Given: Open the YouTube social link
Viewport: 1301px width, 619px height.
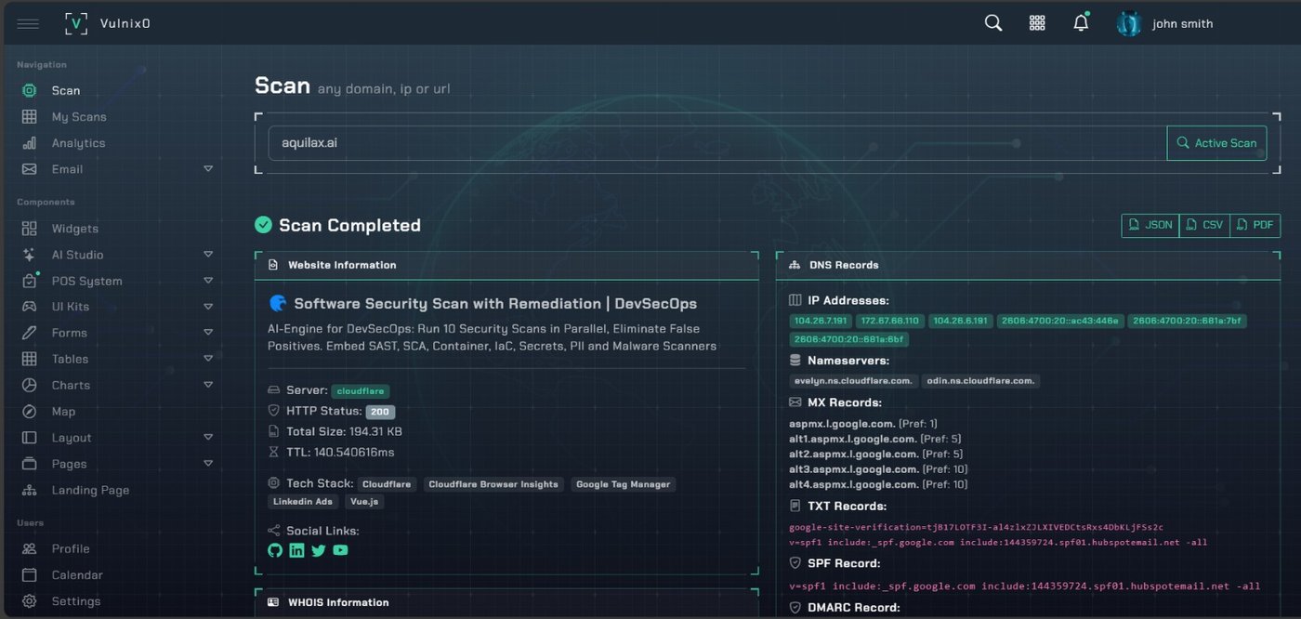Looking at the screenshot, I should pos(341,550).
